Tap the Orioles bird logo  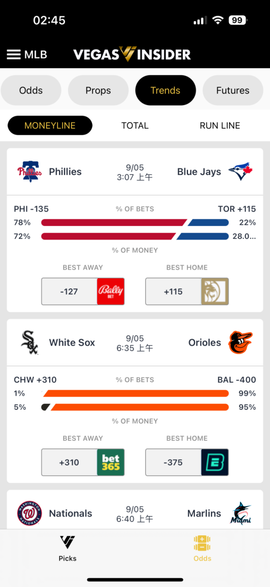click(241, 342)
